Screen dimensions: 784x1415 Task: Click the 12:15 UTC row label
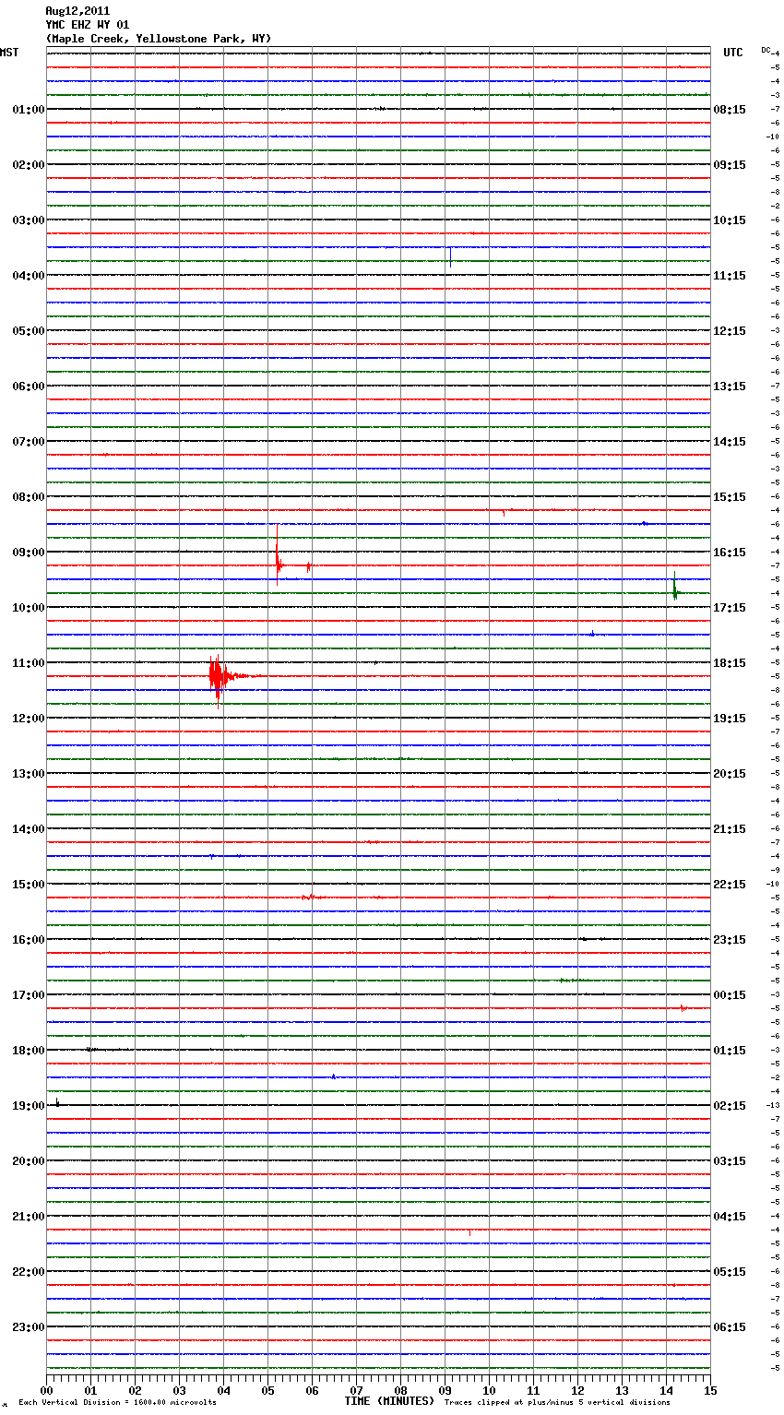pyautogui.click(x=730, y=331)
